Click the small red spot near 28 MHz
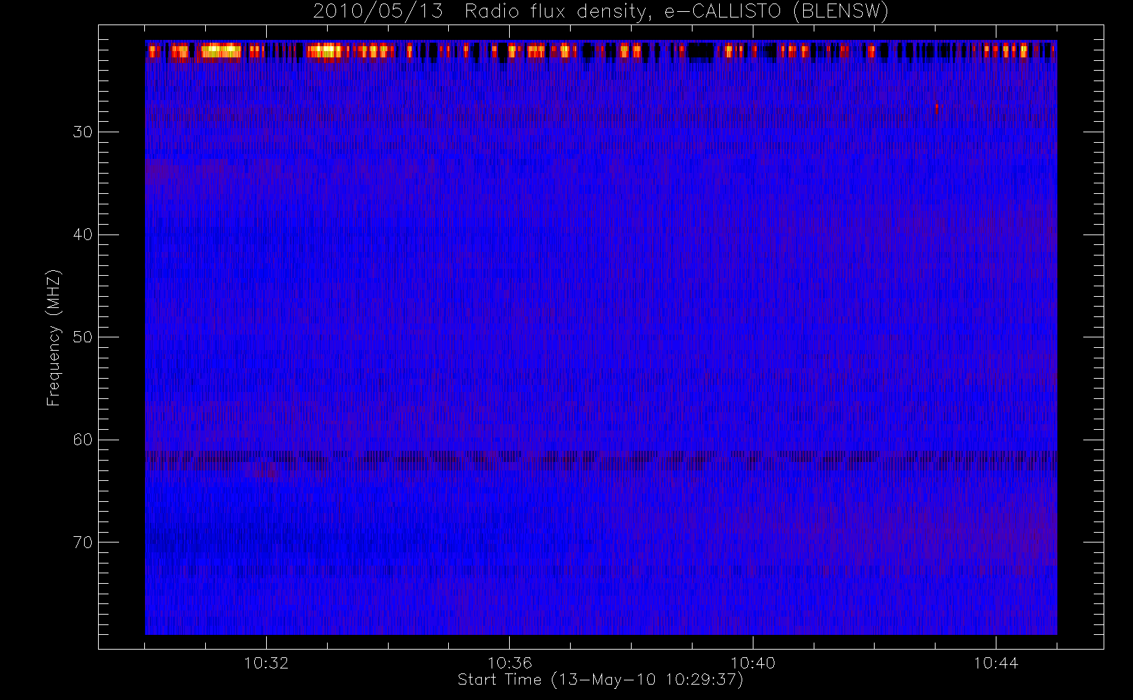Screen dimensions: 1133x700 936,109
